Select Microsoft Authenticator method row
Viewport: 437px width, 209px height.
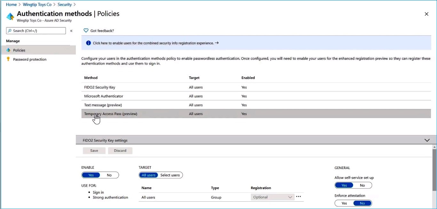[256, 96]
